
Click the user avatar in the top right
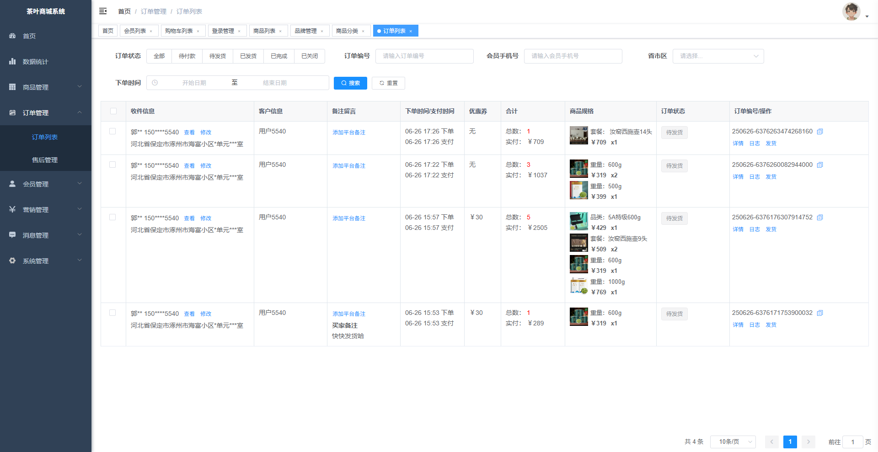(851, 12)
